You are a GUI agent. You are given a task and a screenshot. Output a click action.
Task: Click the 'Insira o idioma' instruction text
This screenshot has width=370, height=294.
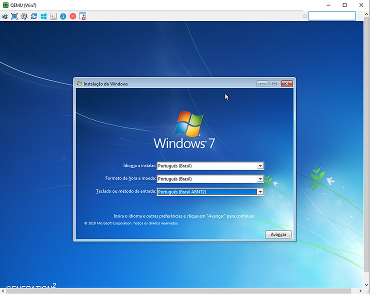184,216
